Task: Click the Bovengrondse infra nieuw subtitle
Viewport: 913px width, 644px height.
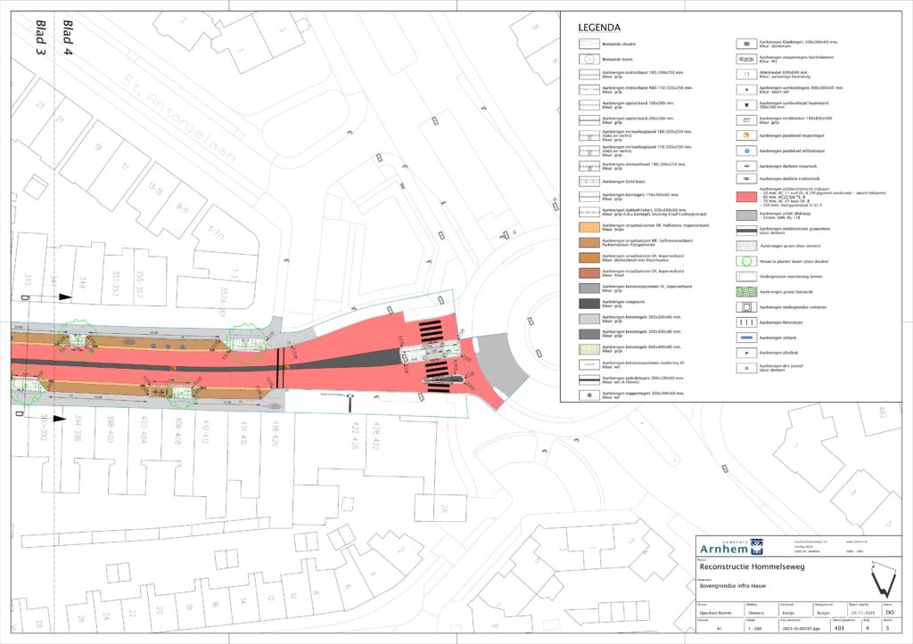Action: coord(731,586)
